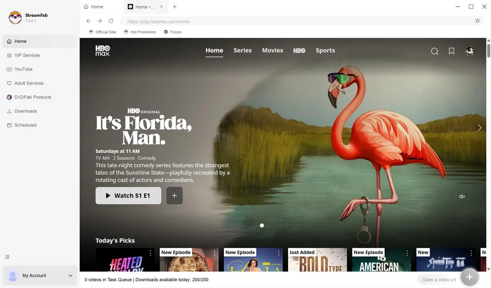Minimize the StreamFab window

coord(458,7)
